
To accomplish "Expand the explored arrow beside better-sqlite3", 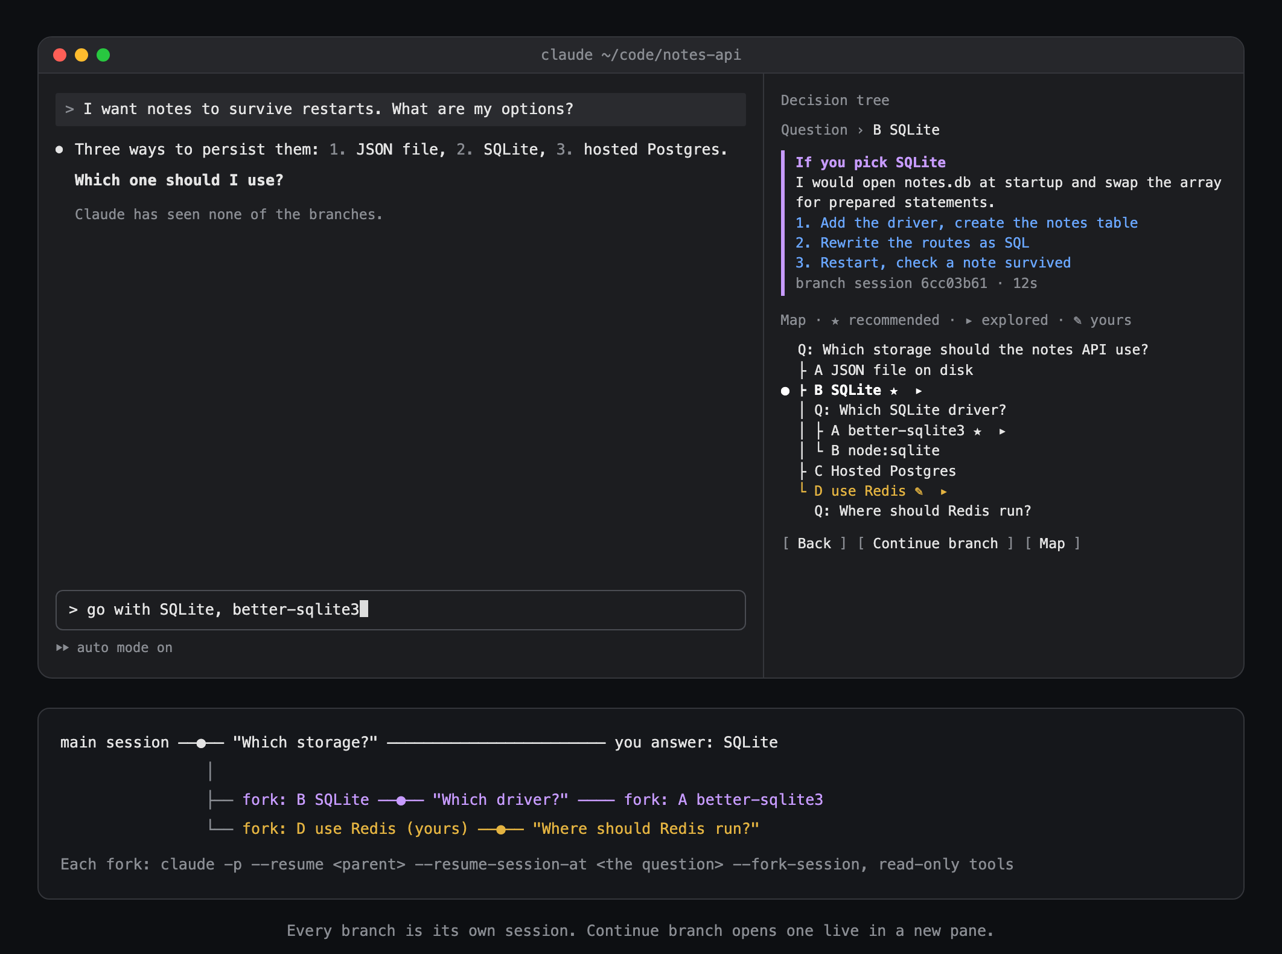I will 1002,431.
